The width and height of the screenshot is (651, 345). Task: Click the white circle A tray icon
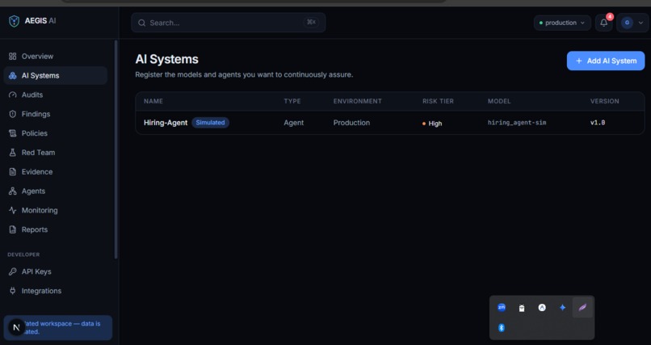[x=542, y=308]
